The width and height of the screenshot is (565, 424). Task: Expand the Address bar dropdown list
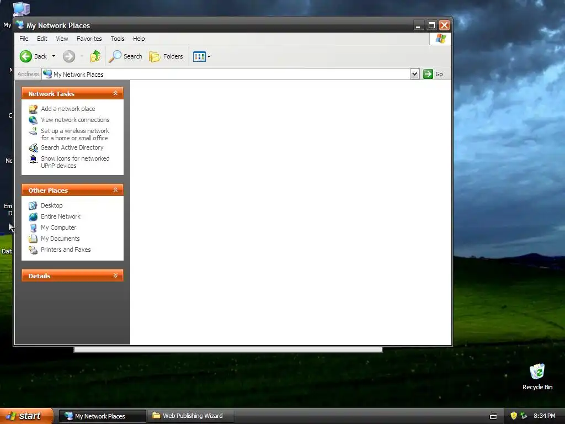point(415,74)
